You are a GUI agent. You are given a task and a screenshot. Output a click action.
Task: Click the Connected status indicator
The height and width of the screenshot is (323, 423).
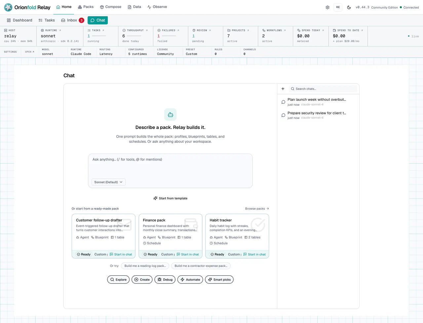coord(409,7)
